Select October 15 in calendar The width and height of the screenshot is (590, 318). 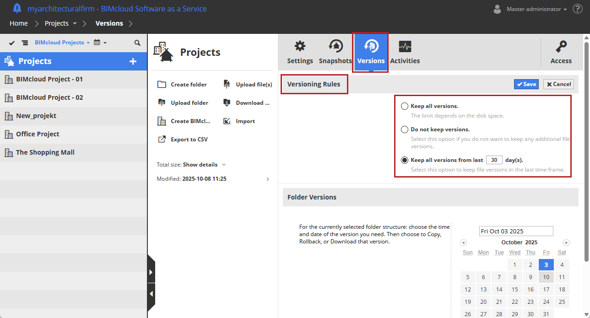click(515, 289)
